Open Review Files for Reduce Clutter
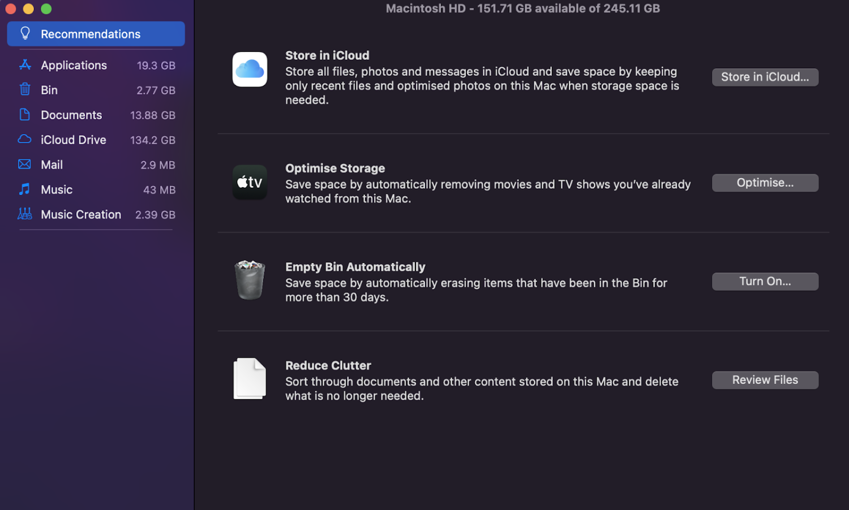The height and width of the screenshot is (510, 849). click(x=765, y=380)
